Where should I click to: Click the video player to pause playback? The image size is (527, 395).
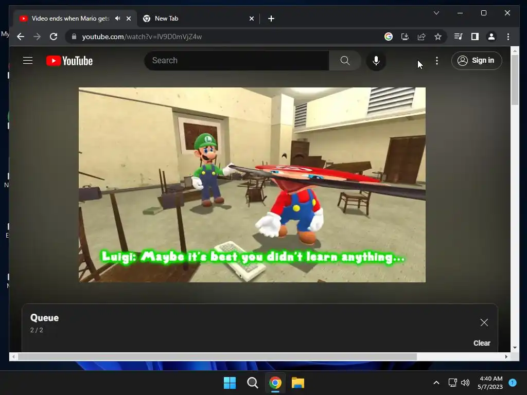252,185
